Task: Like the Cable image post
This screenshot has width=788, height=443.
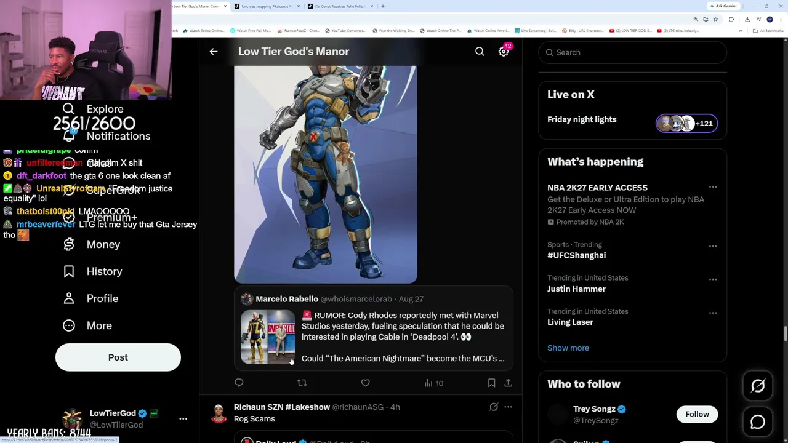Action: point(365,383)
